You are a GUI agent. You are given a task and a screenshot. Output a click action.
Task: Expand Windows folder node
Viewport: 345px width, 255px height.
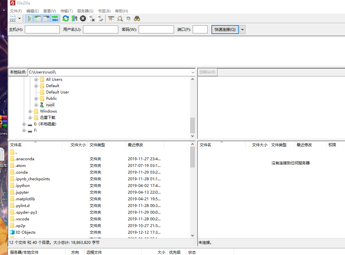[x=30, y=112]
